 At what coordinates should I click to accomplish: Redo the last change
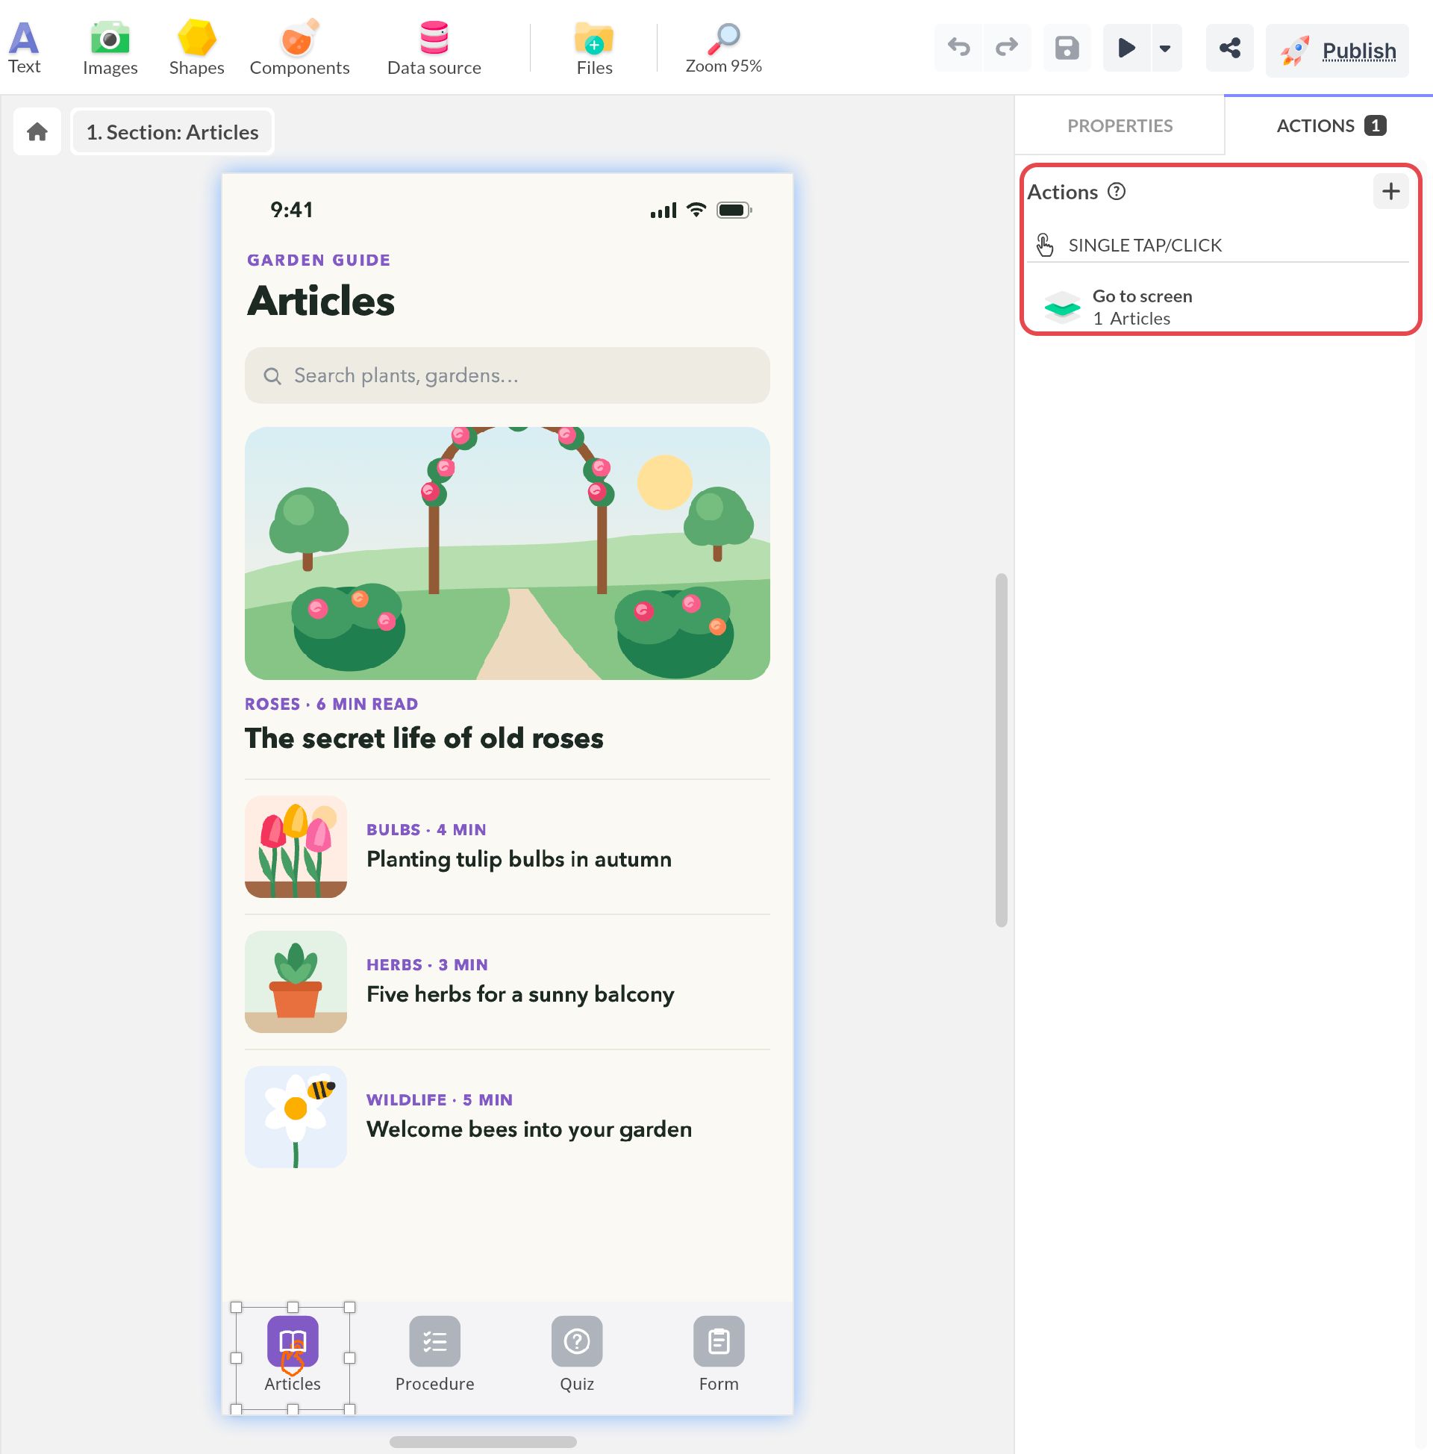coord(1006,48)
